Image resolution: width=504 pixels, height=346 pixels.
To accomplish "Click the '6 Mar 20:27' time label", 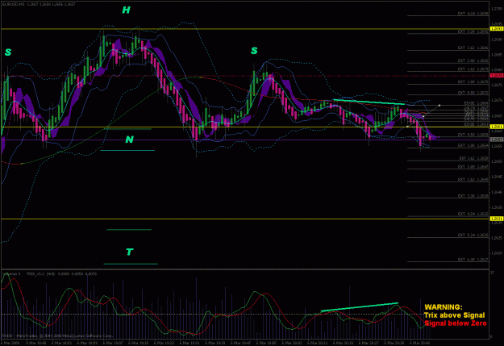I will pyautogui.click(x=369, y=343).
